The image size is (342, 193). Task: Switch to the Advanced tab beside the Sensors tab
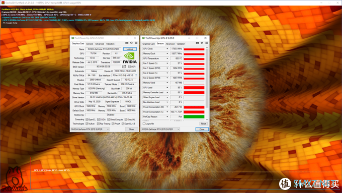tap(170, 44)
